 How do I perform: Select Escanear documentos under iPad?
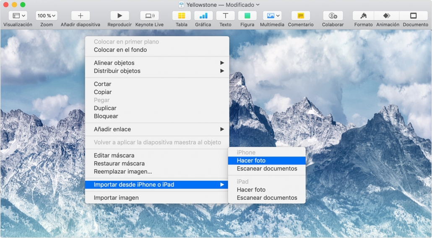click(x=267, y=198)
